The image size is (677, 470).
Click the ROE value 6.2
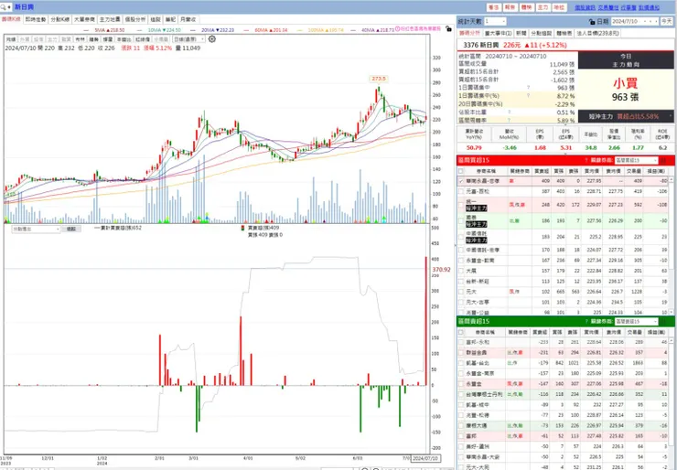662,147
